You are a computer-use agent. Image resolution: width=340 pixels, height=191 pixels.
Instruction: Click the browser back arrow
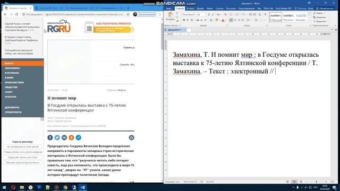[5, 14]
